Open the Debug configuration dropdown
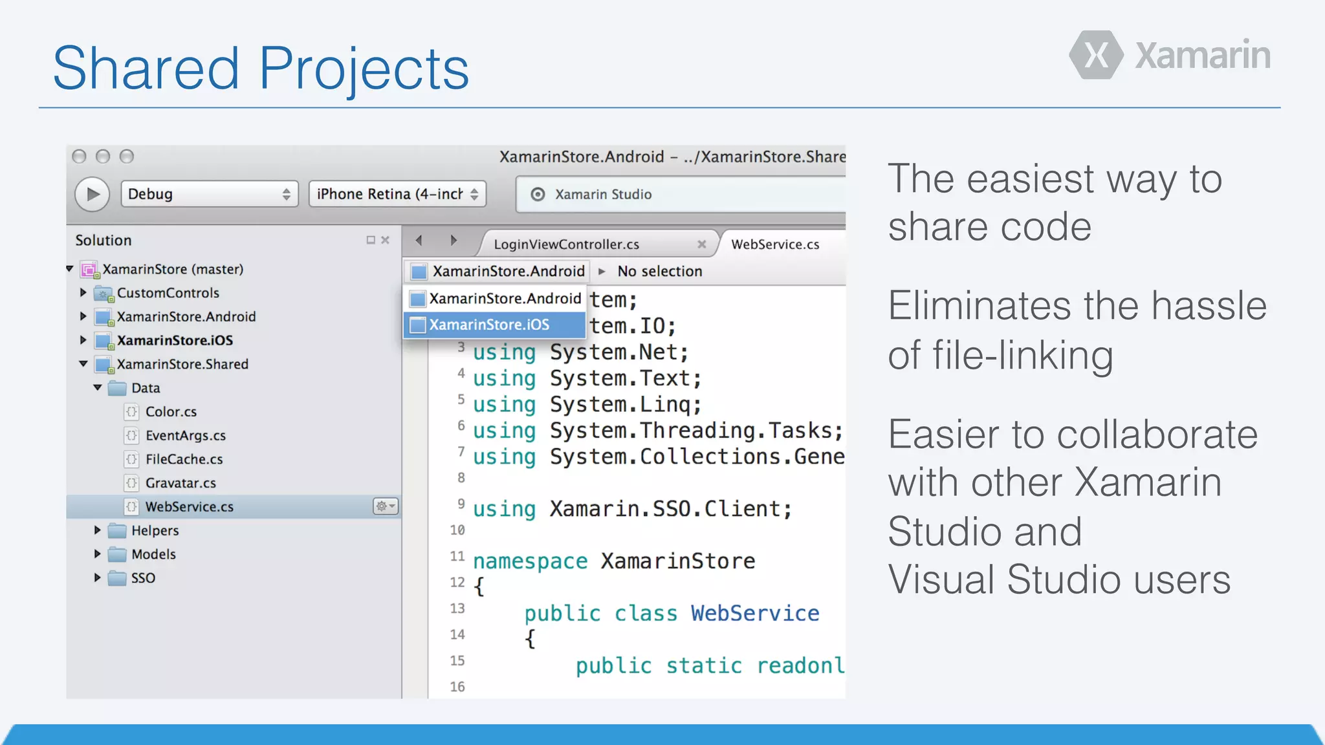 coord(209,194)
